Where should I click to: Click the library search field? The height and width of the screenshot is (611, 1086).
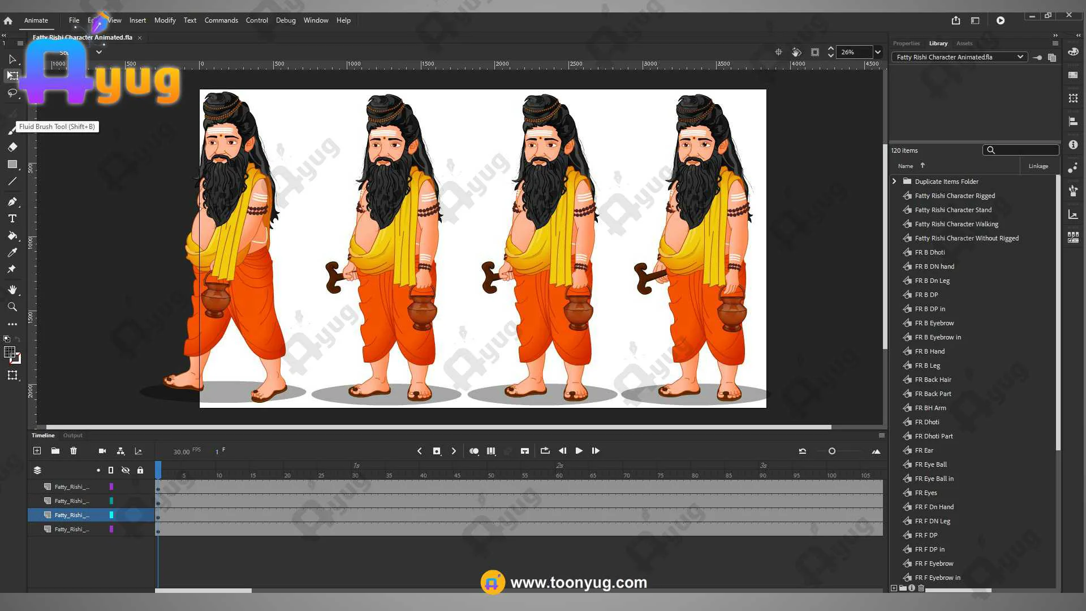point(1025,150)
